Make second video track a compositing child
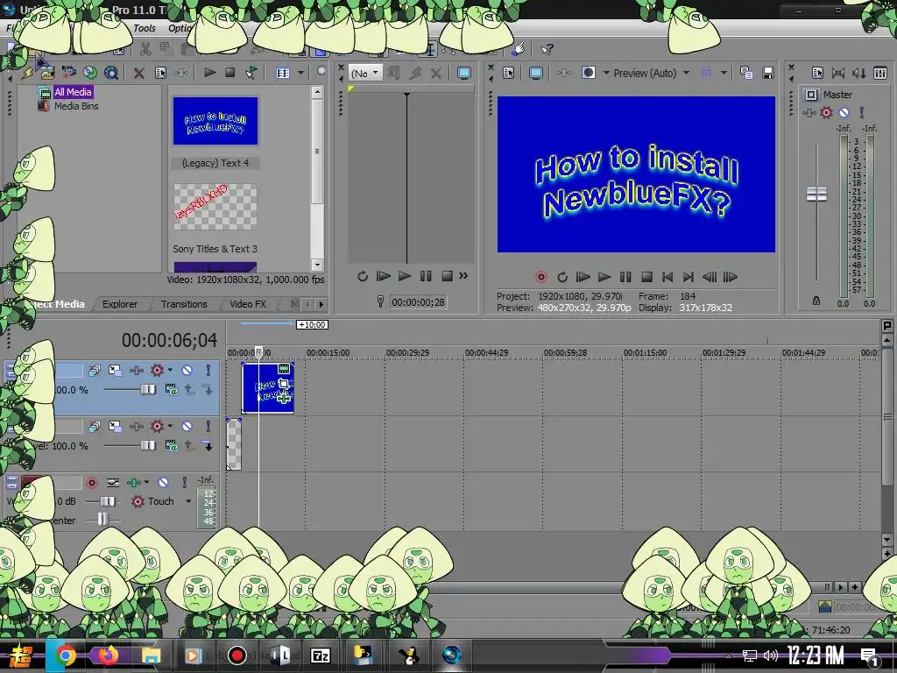 pyautogui.click(x=208, y=445)
